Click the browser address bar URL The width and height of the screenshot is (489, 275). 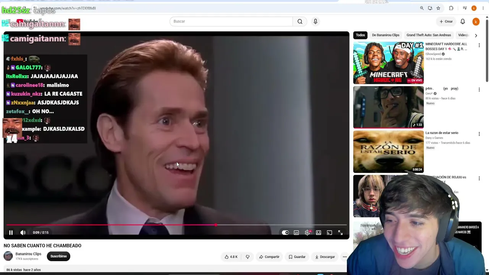point(68,8)
